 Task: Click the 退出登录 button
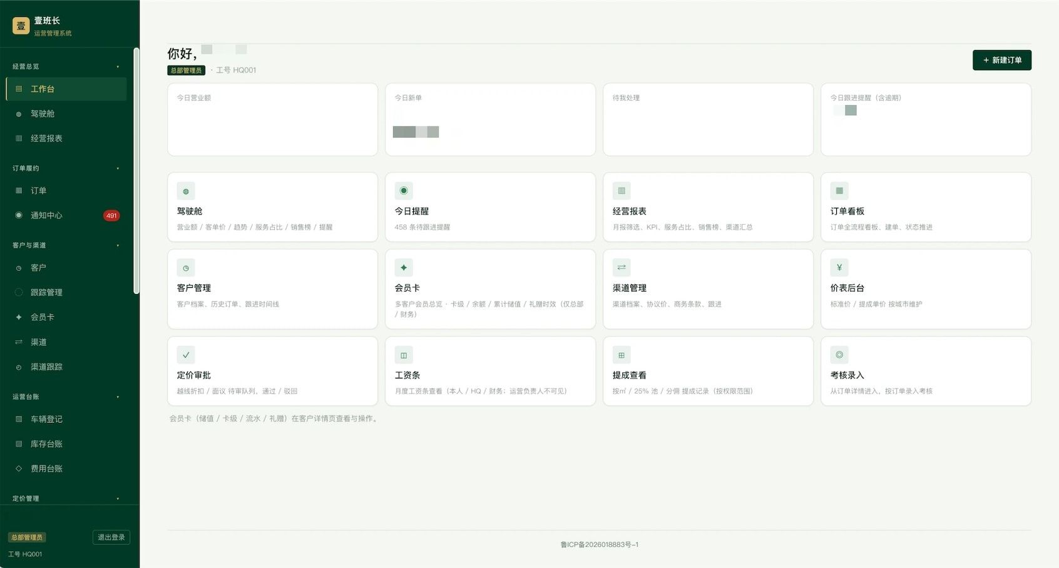tap(111, 537)
